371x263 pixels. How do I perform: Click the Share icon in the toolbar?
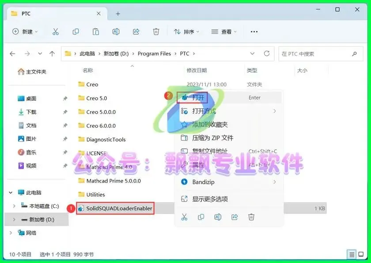pyautogui.click(x=136, y=31)
